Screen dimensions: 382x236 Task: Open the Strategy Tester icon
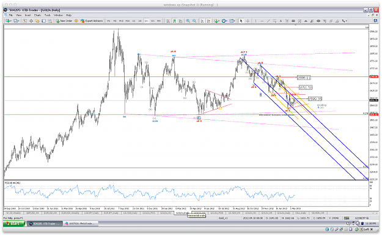[x=50, y=21]
